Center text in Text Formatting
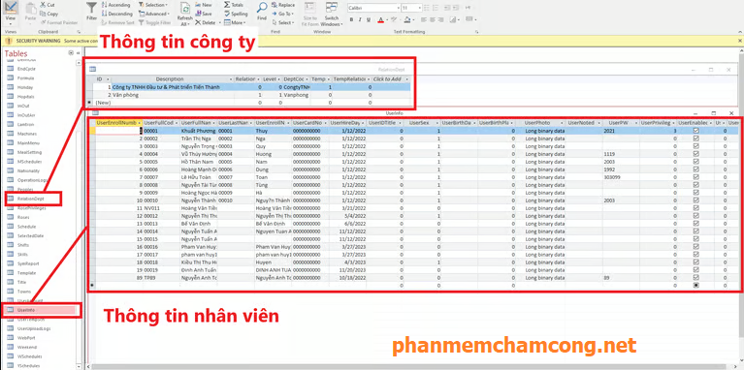The height and width of the screenshot is (370, 744). click(432, 20)
